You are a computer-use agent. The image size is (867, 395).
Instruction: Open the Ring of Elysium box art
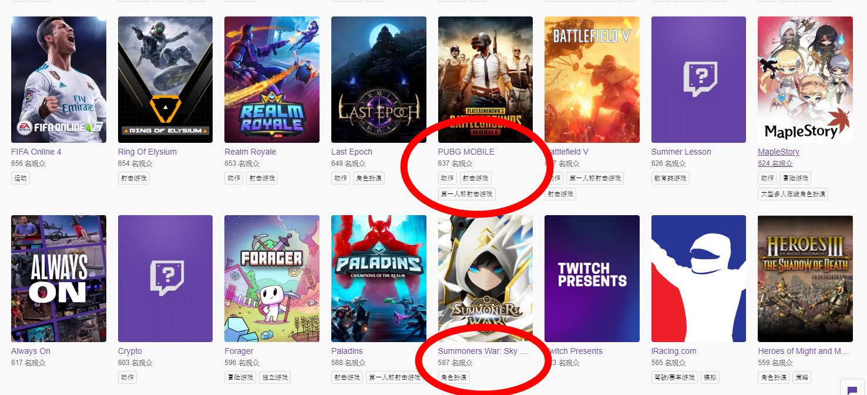(165, 79)
